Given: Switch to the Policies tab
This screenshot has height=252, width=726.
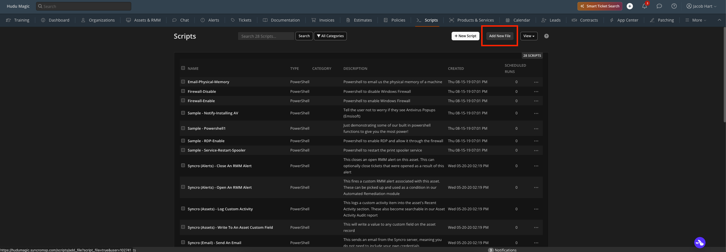Looking at the screenshot, I should pyautogui.click(x=395, y=20).
